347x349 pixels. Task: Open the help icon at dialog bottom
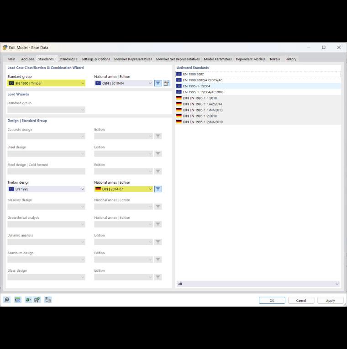[x=7, y=300]
